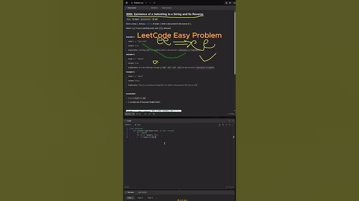Star the problem as favorite
Screen dimensions: 359x201
[x=145, y=114]
